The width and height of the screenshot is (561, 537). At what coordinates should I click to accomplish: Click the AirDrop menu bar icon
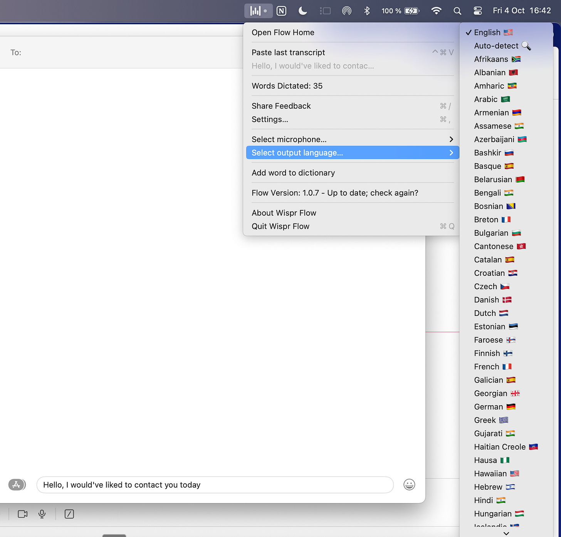click(347, 11)
